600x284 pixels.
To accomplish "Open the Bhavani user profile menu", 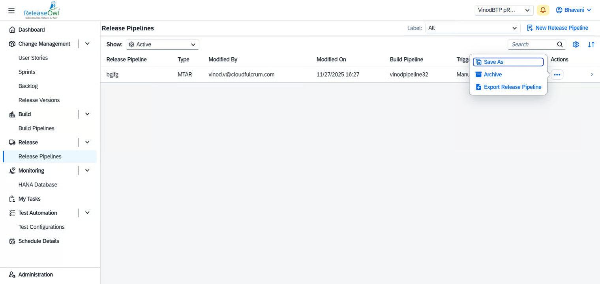I will click(574, 10).
